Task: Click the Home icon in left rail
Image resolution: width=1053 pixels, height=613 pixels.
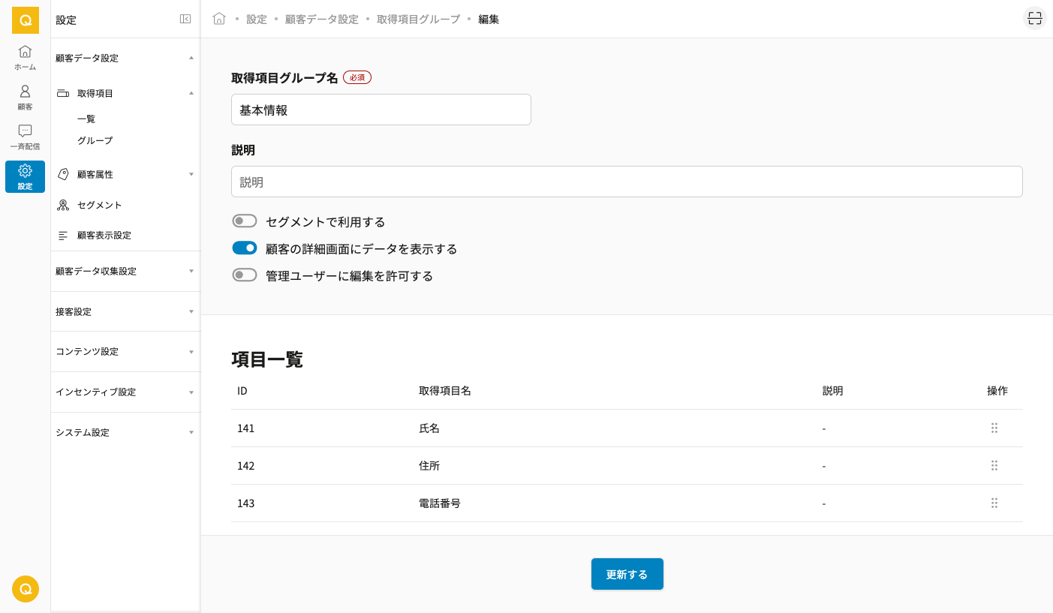Action: click(25, 57)
